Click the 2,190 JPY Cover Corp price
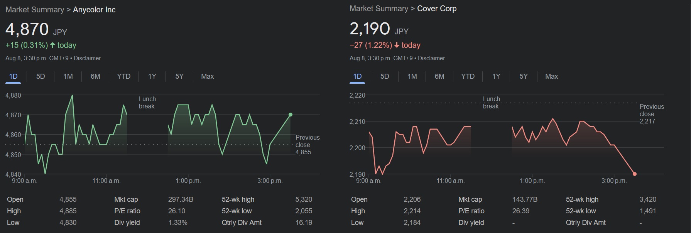Image resolution: width=691 pixels, height=233 pixels. pyautogui.click(x=379, y=29)
